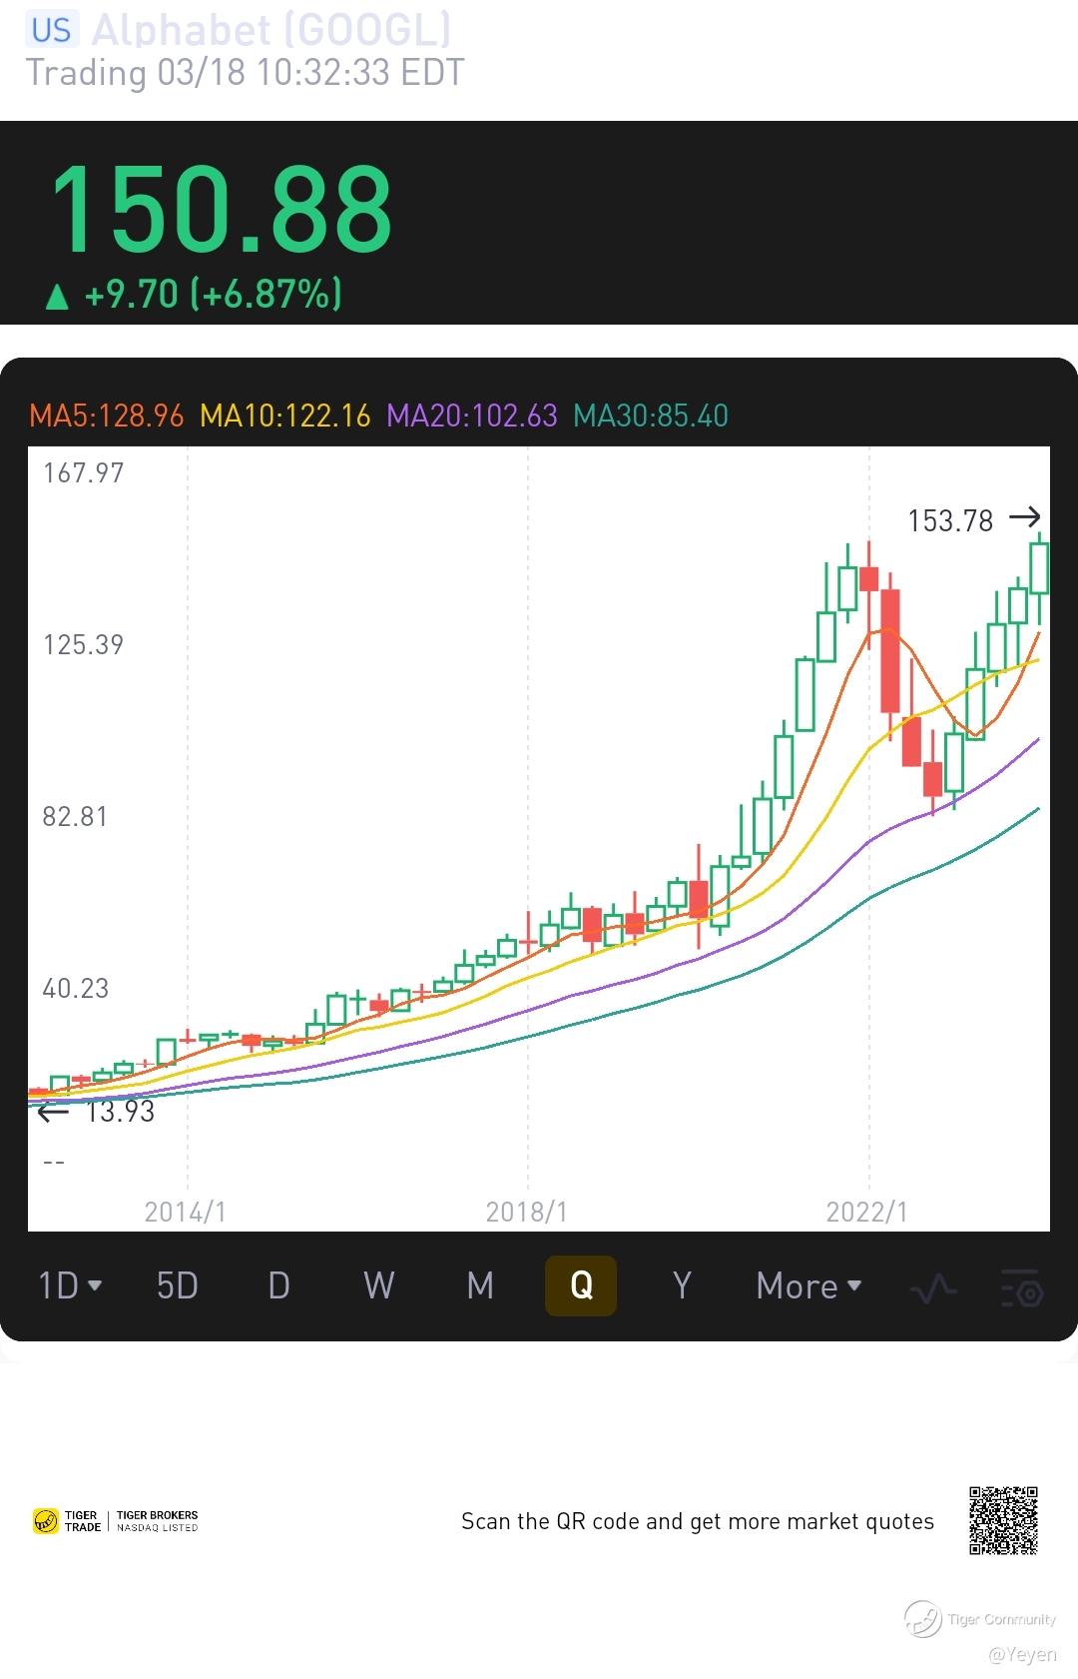The height and width of the screenshot is (1679, 1078).
Task: Select the Q quarterly chart tab
Action: (x=581, y=1285)
